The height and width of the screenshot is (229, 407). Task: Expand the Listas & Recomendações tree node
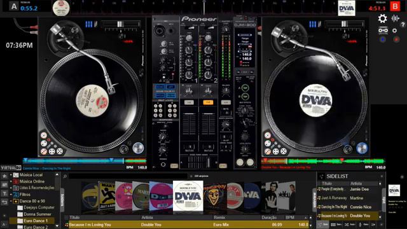pyautogui.click(x=11, y=188)
